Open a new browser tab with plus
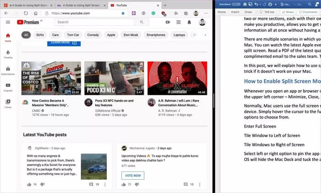Viewport: 321px width, 193px height. click(x=165, y=6)
